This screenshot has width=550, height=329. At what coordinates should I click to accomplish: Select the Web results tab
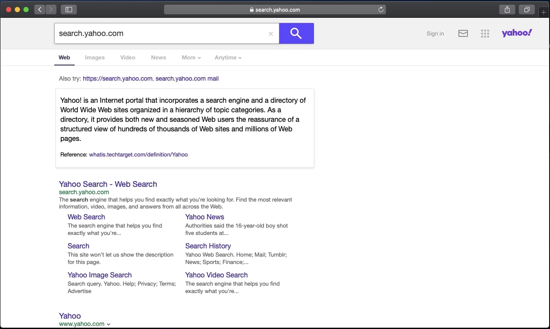pyautogui.click(x=64, y=57)
